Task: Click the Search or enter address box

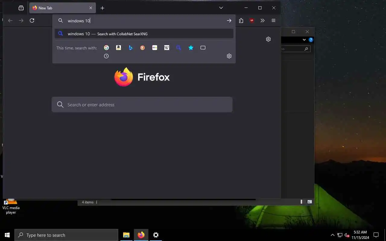Action: 142,105
